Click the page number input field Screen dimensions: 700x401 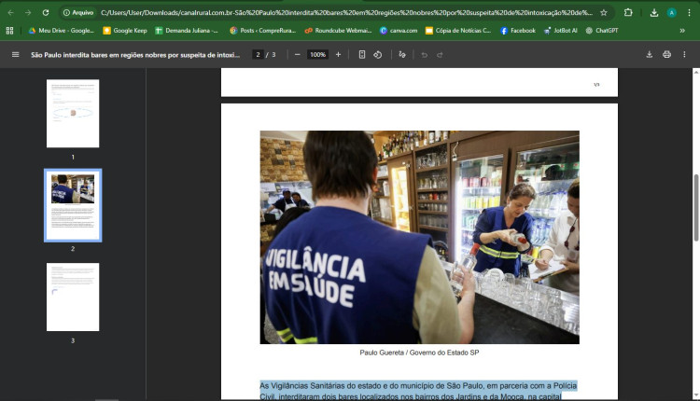click(259, 55)
